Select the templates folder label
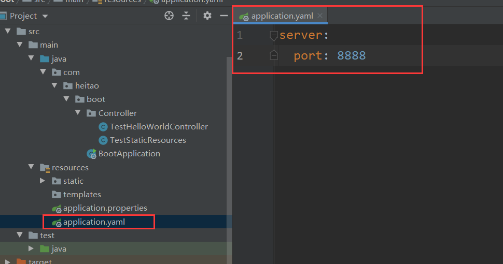This screenshot has height=264, width=503. click(82, 195)
